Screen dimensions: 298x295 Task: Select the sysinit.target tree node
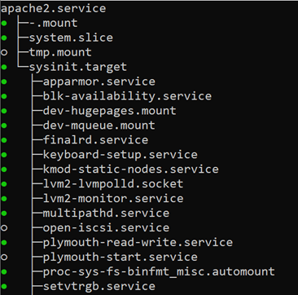(x=78, y=67)
